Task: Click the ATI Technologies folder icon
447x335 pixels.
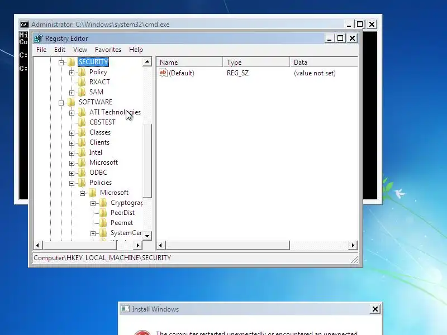Action: (x=82, y=112)
